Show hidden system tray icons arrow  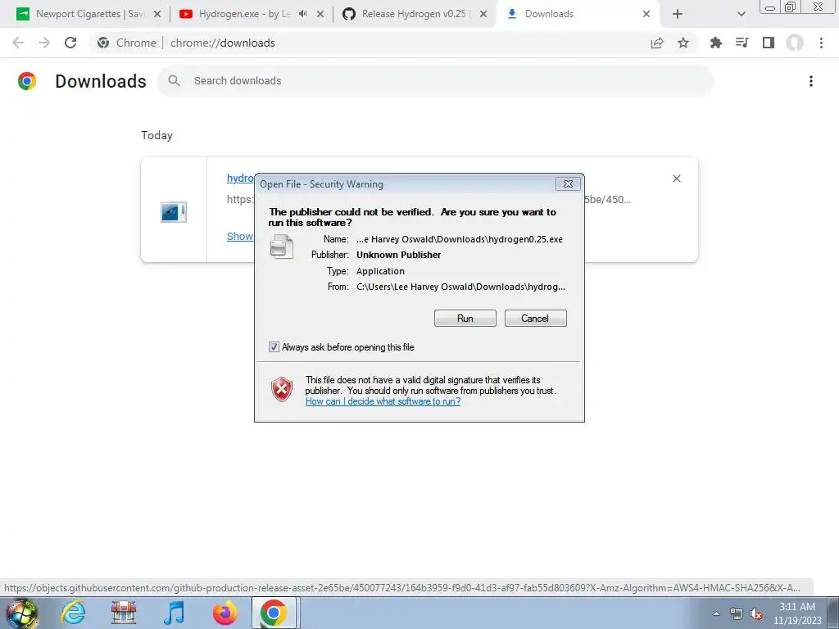[716, 613]
